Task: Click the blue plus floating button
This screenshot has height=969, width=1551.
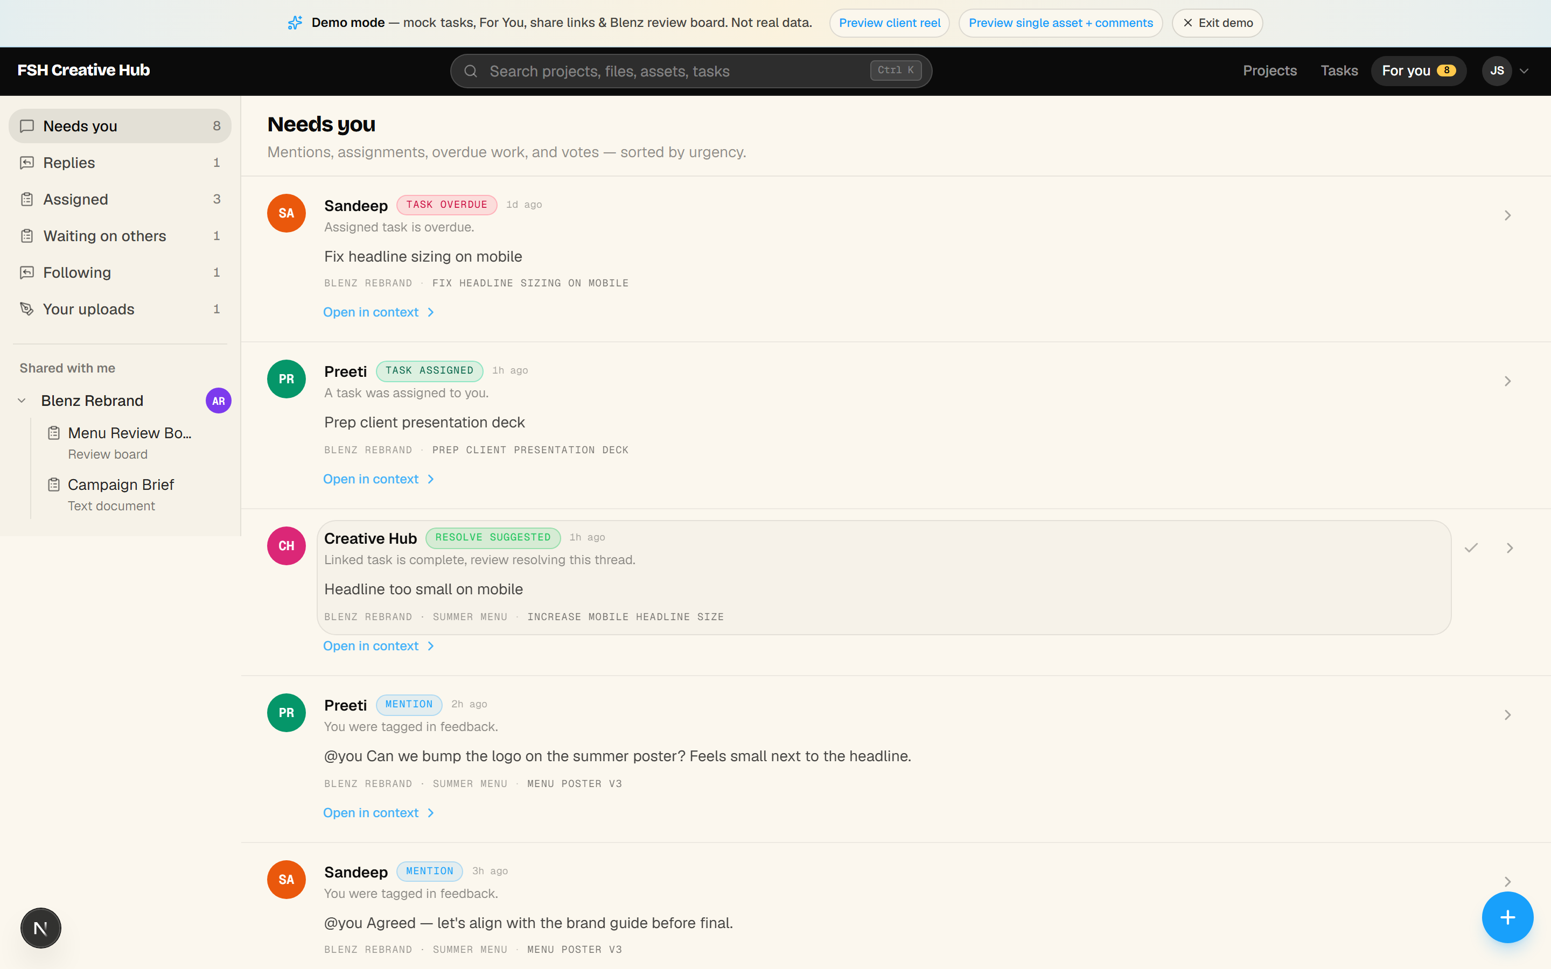Action: pos(1507,917)
